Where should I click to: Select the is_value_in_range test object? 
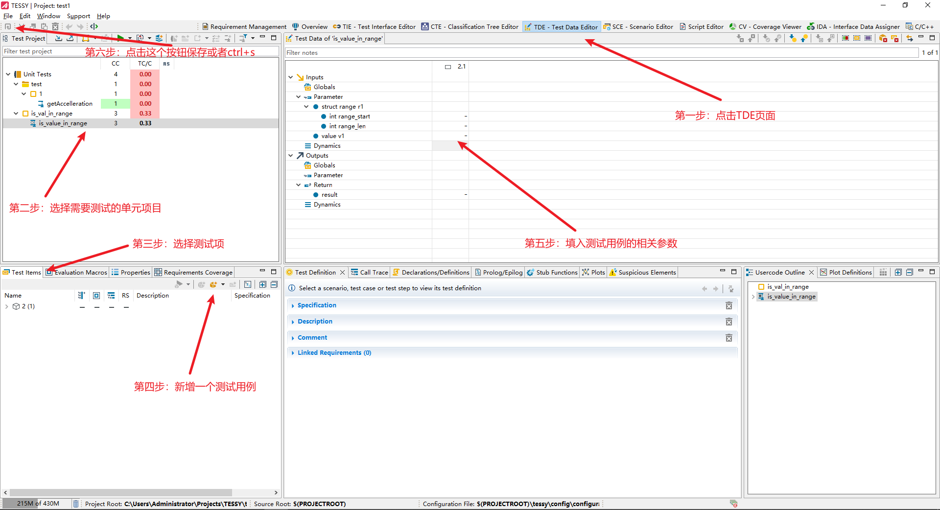coord(63,123)
